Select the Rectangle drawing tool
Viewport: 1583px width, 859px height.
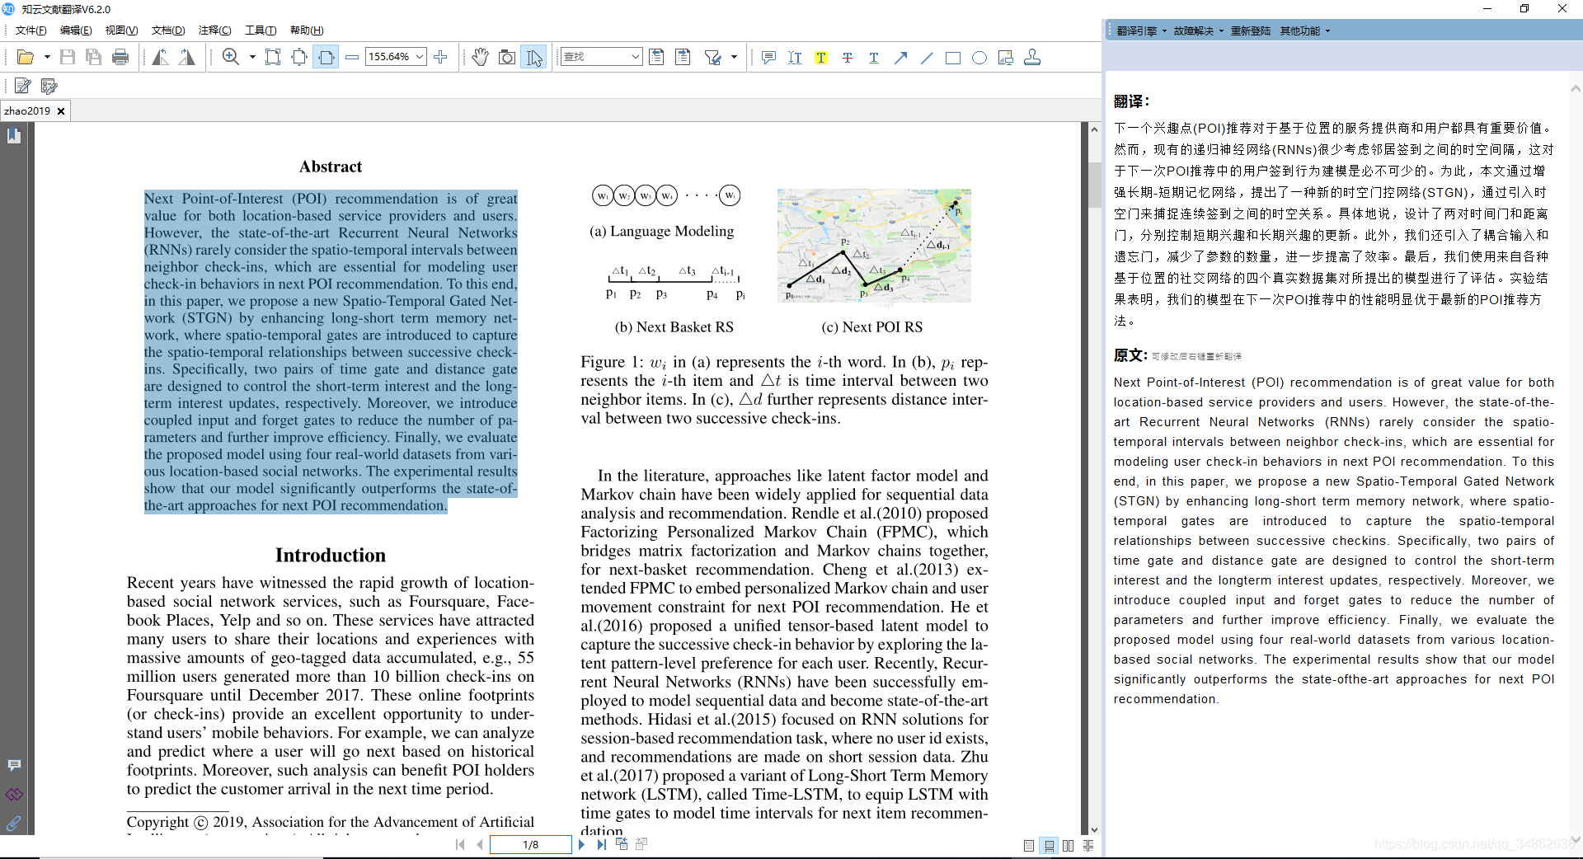click(953, 57)
